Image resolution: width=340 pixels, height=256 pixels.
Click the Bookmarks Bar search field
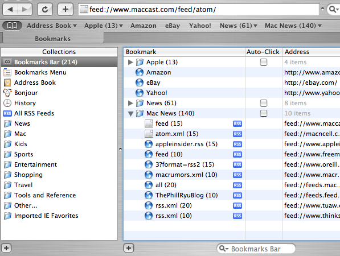coord(256,249)
